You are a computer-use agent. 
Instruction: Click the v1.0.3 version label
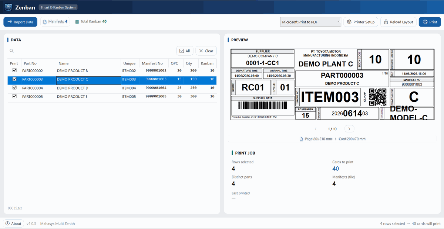point(31,223)
